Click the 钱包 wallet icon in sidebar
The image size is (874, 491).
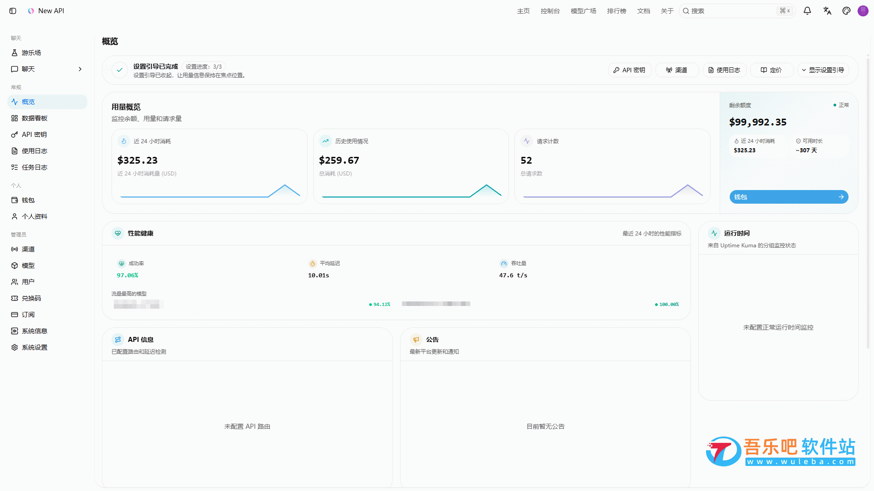point(15,200)
